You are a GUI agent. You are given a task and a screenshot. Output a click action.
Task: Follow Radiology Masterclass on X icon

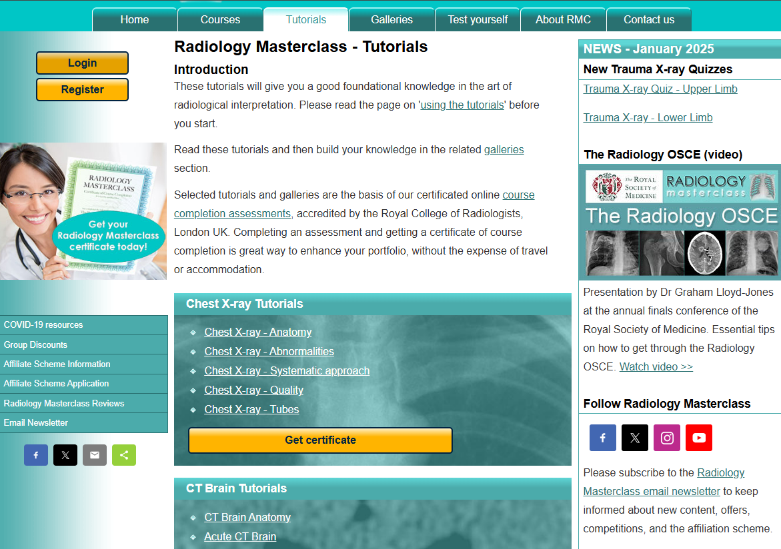634,438
